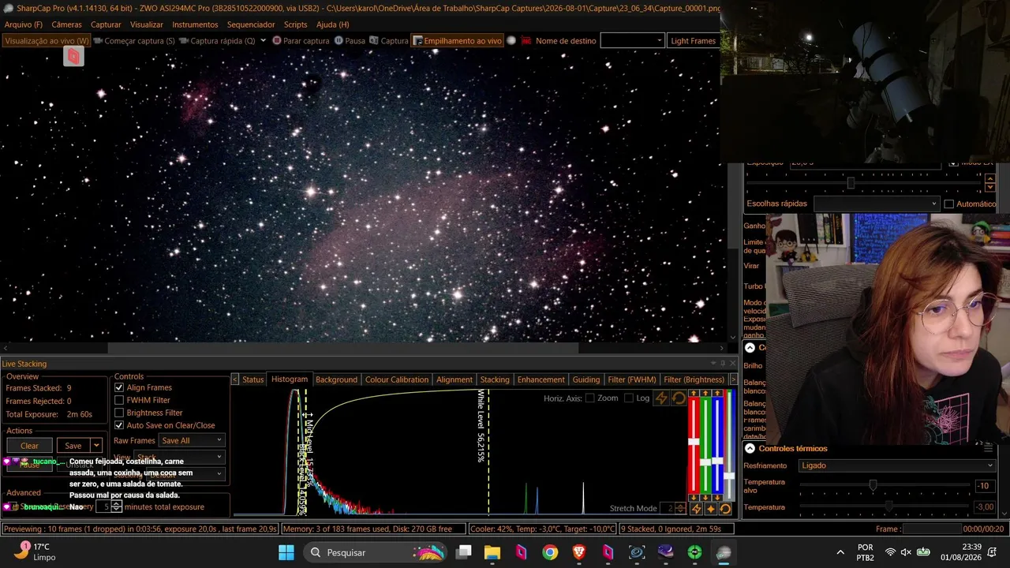Click the round icon right of Empilhamento ao vivo
The image size is (1010, 568).
click(x=511, y=40)
